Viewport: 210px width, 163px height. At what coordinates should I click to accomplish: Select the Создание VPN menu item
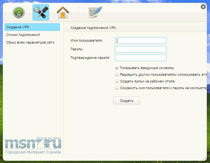pyautogui.click(x=32, y=27)
